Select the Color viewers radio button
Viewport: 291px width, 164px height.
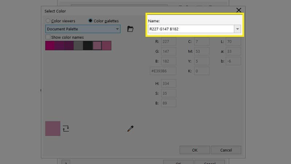click(x=48, y=21)
